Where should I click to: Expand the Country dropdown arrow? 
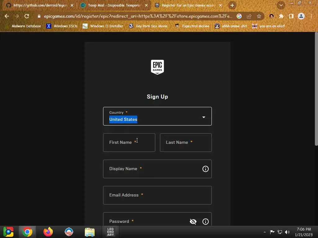coord(204,117)
